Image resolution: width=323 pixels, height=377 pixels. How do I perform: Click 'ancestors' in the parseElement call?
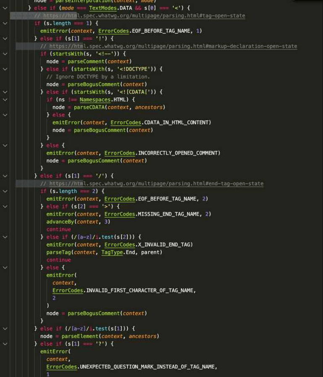(x=142, y=336)
